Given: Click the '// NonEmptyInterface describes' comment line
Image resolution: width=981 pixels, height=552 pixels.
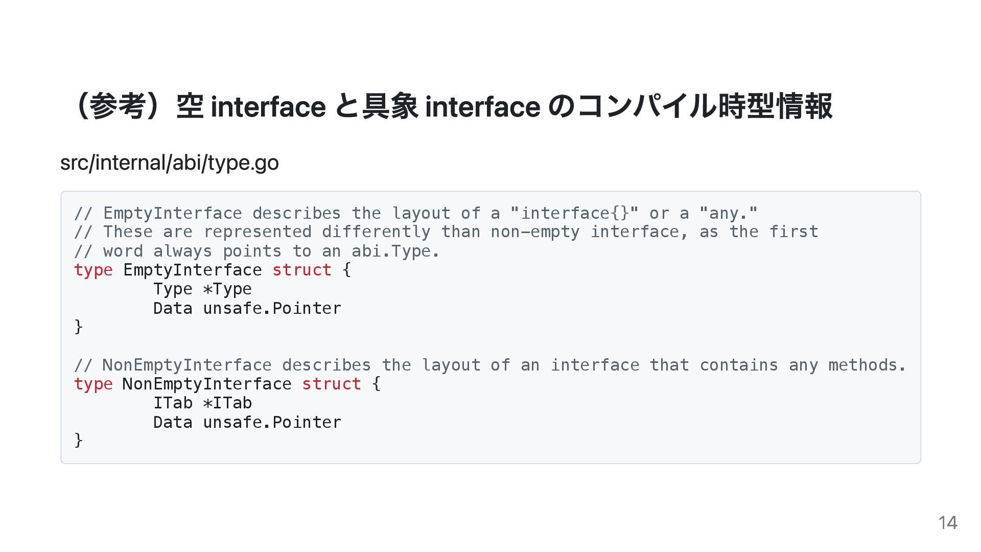Looking at the screenshot, I should pyautogui.click(x=490, y=365).
